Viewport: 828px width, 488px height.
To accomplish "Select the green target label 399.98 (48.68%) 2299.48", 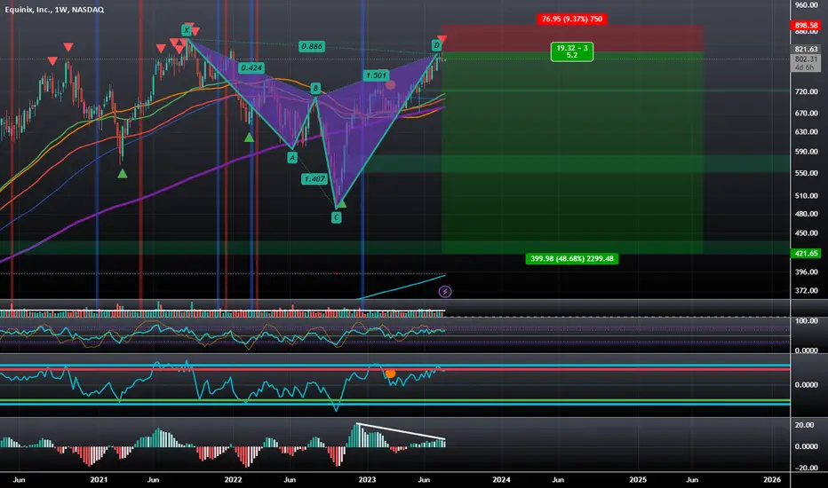I will 572,258.
